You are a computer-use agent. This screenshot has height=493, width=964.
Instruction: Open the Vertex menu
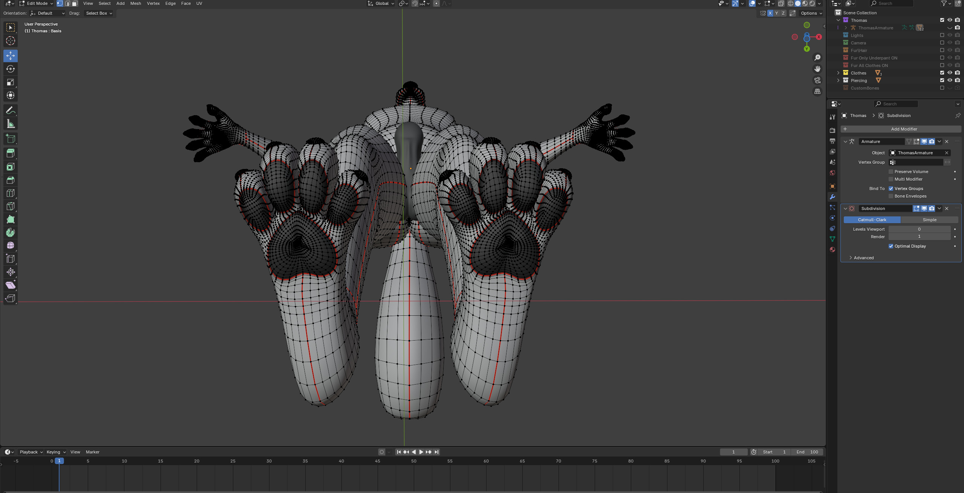153,3
